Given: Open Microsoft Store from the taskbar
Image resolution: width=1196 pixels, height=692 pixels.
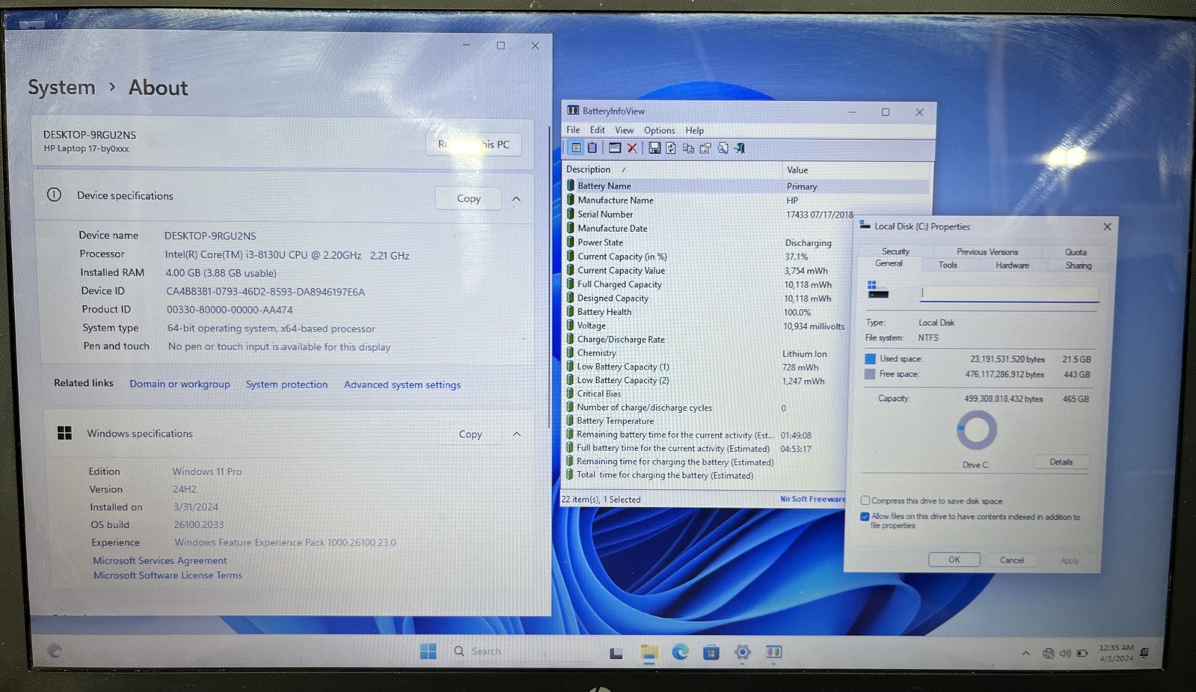Looking at the screenshot, I should point(711,652).
